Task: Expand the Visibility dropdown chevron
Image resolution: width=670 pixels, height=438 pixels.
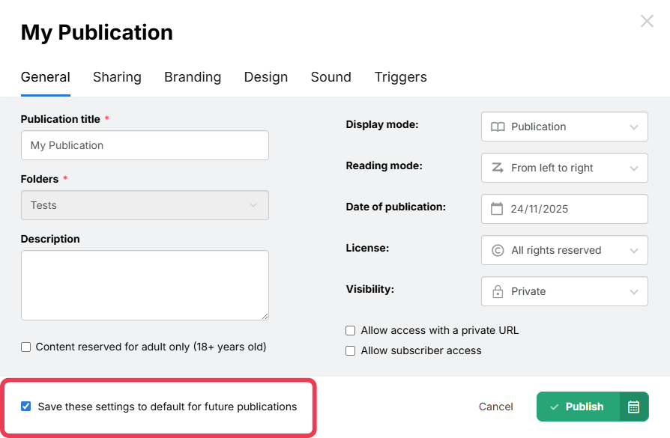Action: (634, 292)
